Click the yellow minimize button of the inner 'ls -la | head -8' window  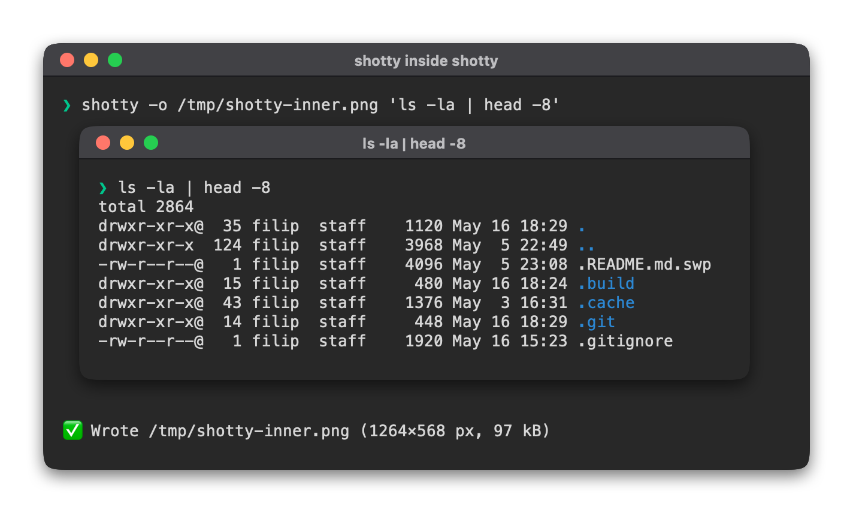(127, 143)
